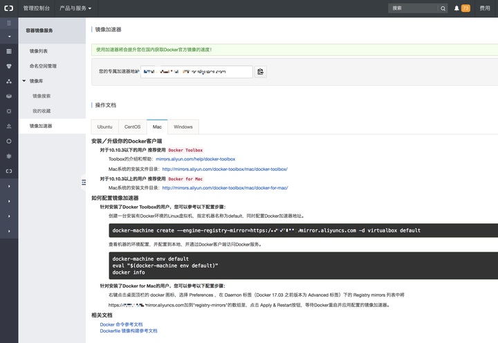Collapse the side menu using the handle icon
The height and width of the screenshot is (343, 498).
point(84,183)
